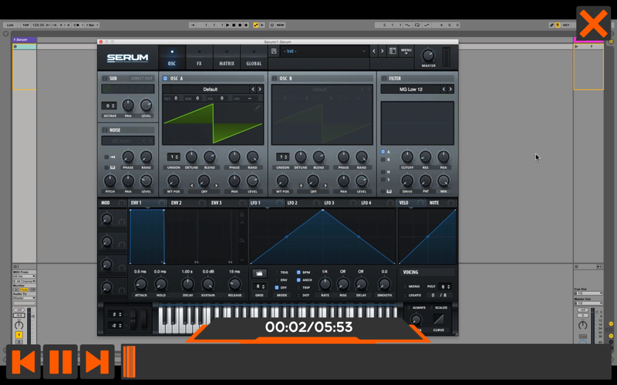Screen dimensions: 617x385
Task: Select the ENV 3 tab
Action: (x=228, y=203)
